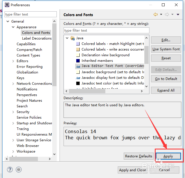This screenshot has width=185, height=178.
Task: Select Label Decorations in the tree
Action: 37,38
